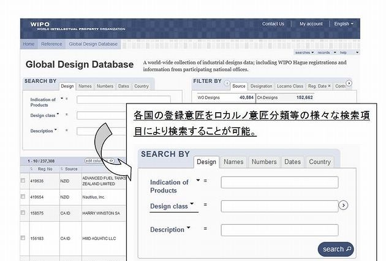The image size is (386, 261).
Task: Open record with Reg No 158575
Action: [x=37, y=213]
